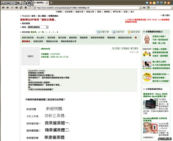173x141 pixels.
Task: Open a new tab with the plus button
Action: [51, 3]
